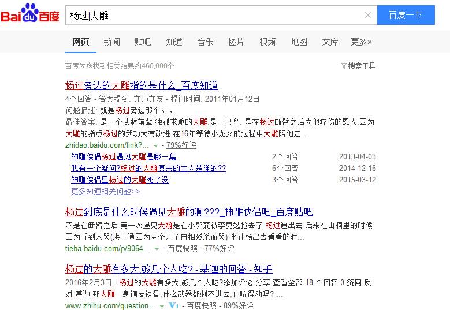Click the 79%好评 rating link
450x310 pixels.
coord(181,145)
